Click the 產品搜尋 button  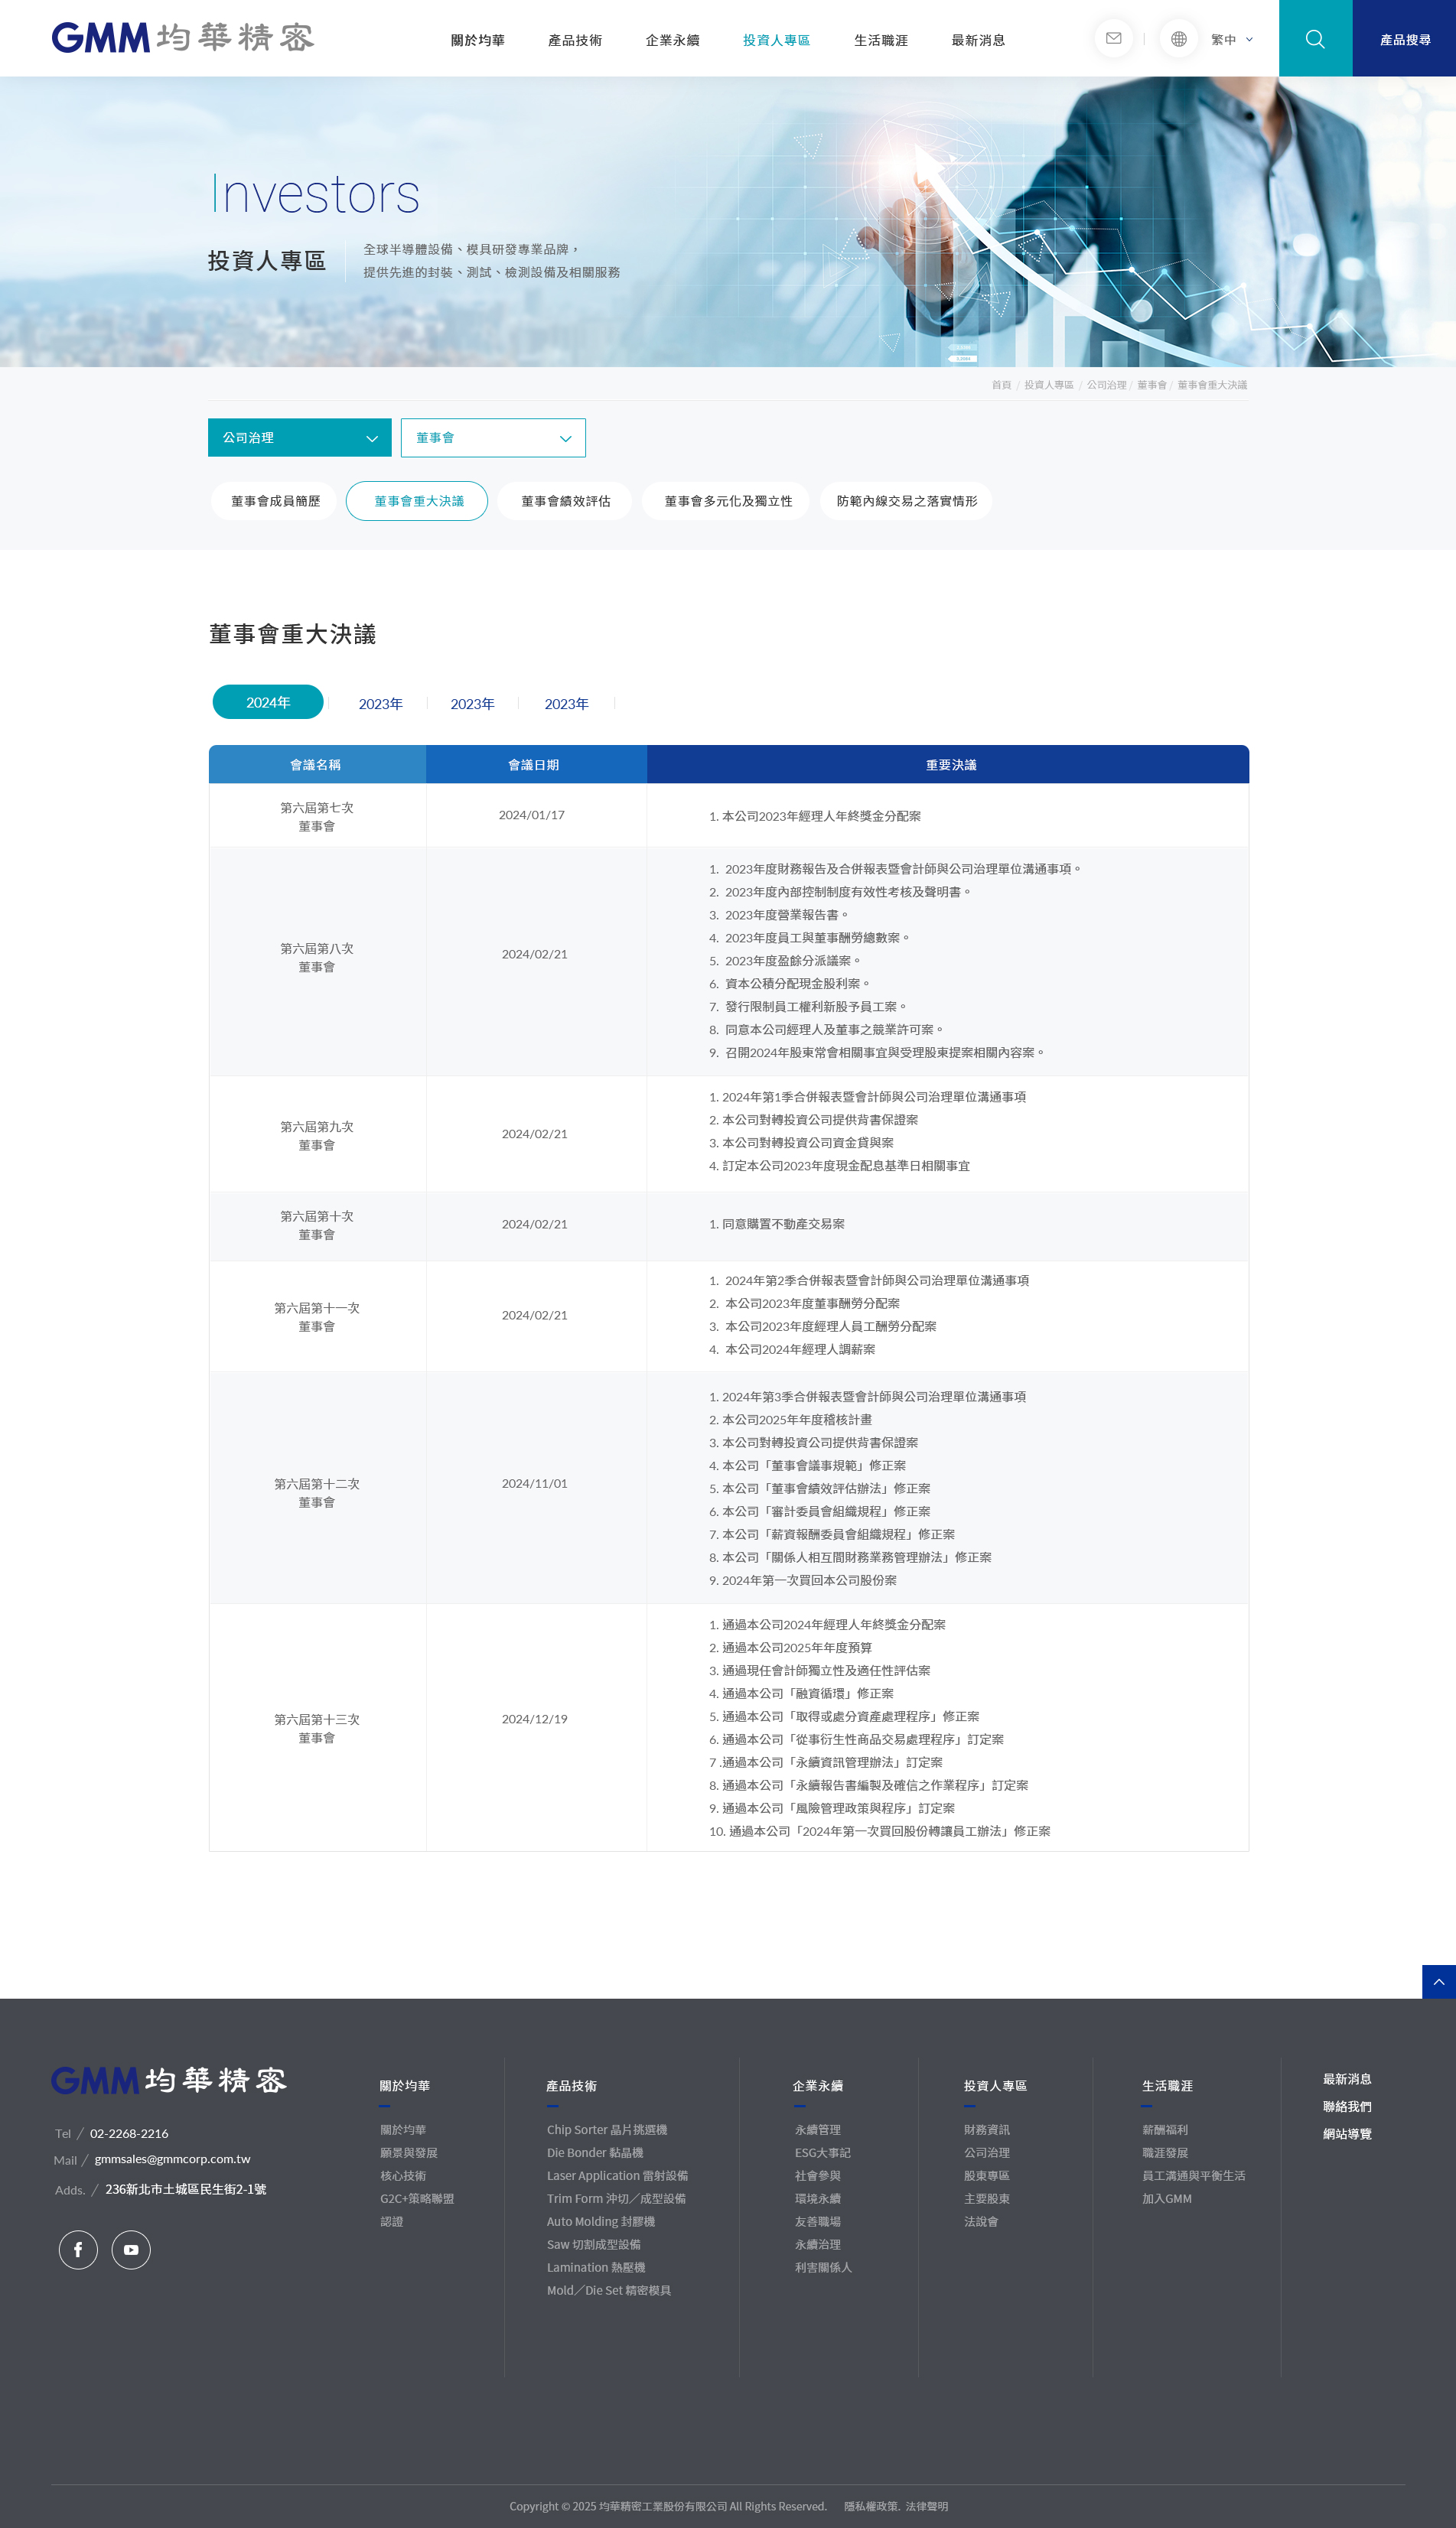1404,38
